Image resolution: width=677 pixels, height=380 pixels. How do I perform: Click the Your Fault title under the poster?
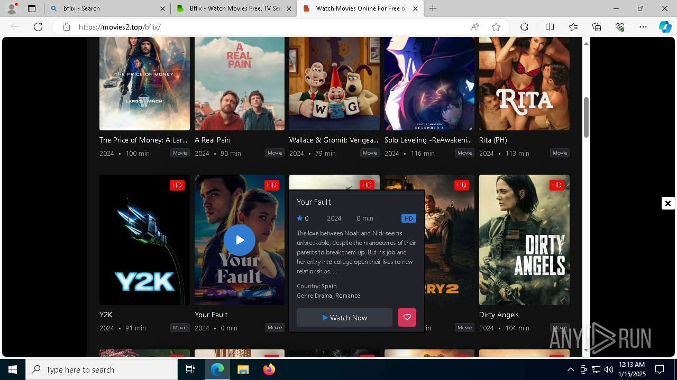coord(211,315)
